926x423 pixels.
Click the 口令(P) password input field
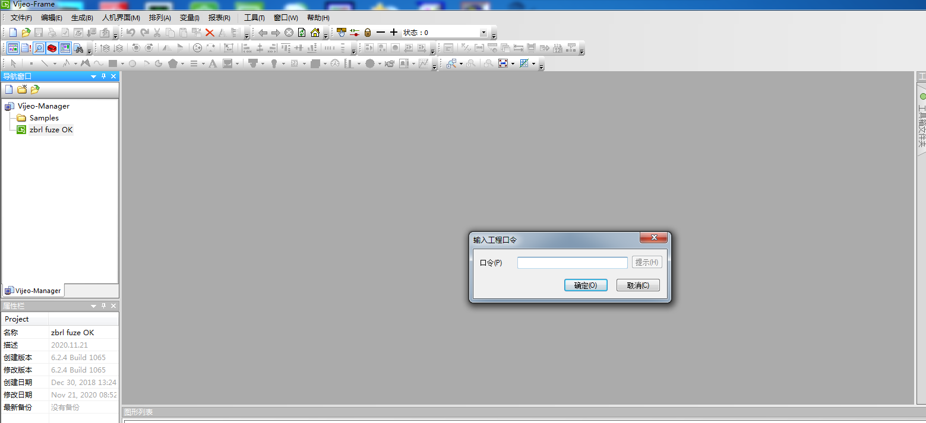[x=572, y=263]
